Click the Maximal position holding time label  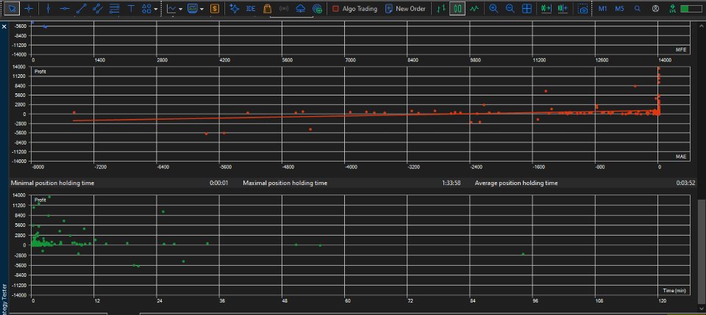(285, 184)
